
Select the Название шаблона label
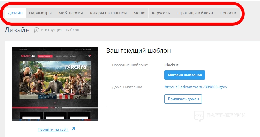click(x=130, y=65)
